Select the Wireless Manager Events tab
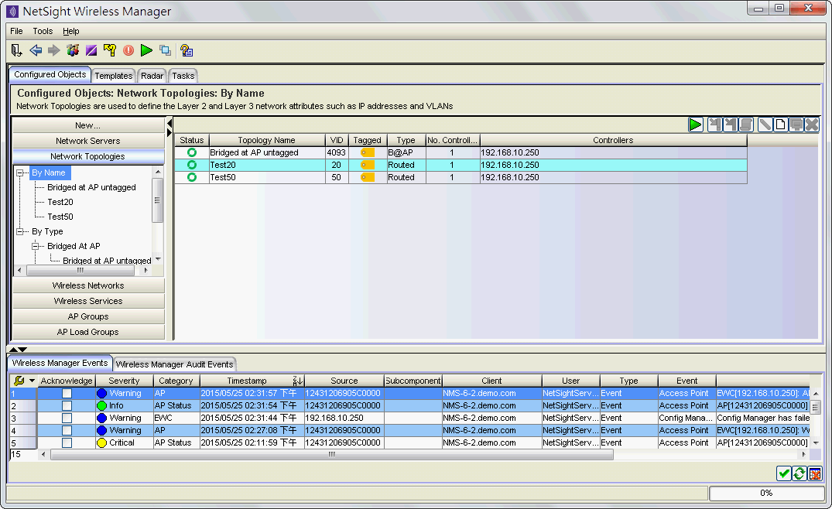This screenshot has height=509, width=832. [x=60, y=364]
